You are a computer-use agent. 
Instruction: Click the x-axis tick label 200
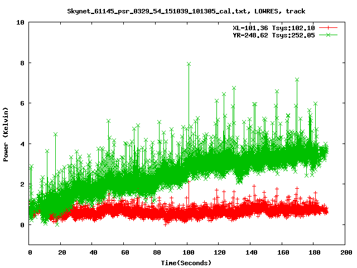coord(345,253)
